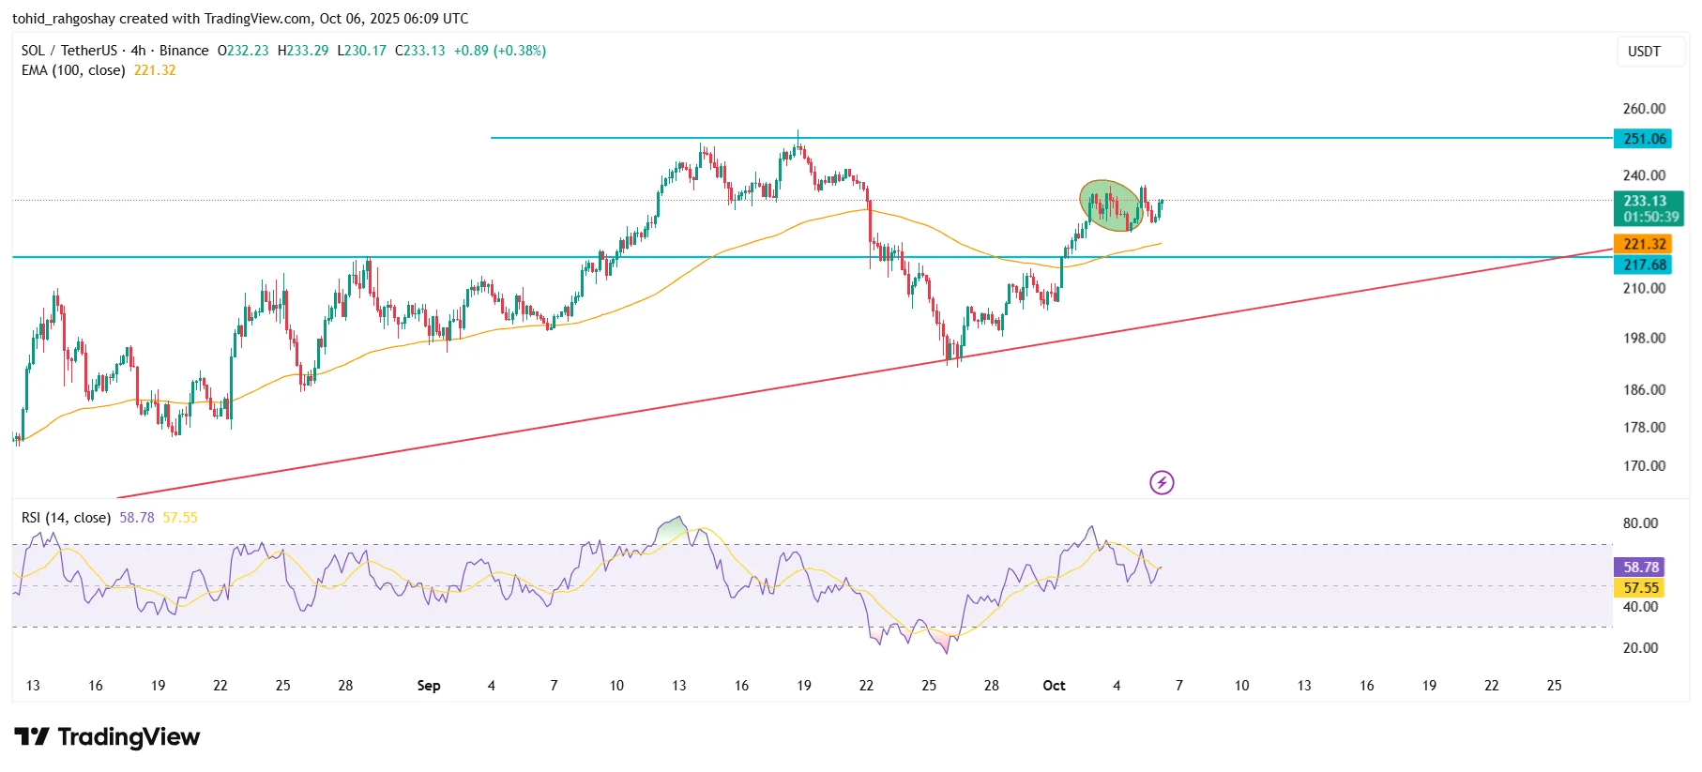Viewport: 1702px width, 772px height.
Task: Click the Sep label on the time axis
Action: (x=429, y=686)
